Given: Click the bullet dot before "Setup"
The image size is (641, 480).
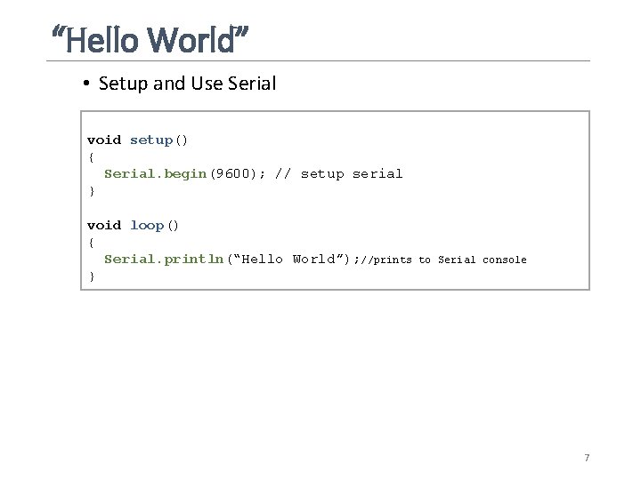Looking at the screenshot, I should [86, 84].
